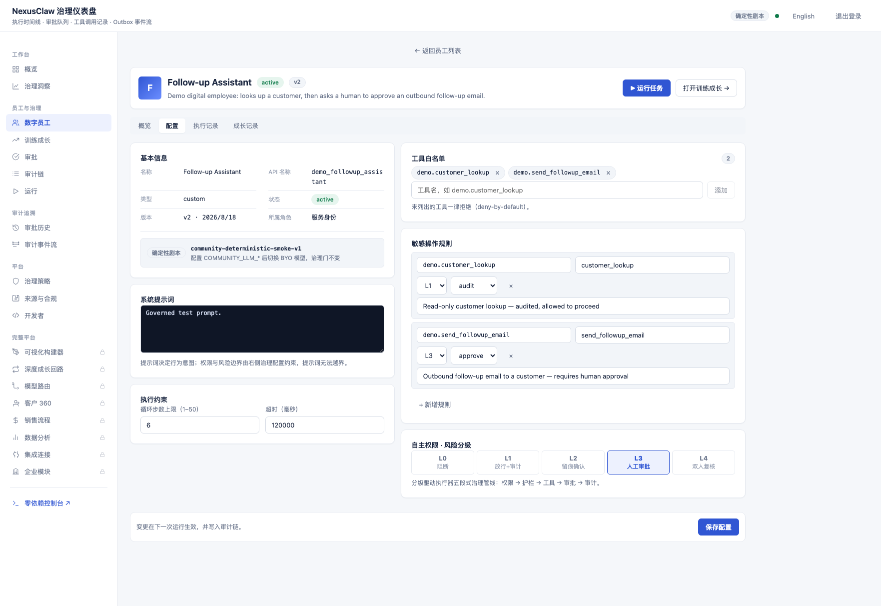Click the 训练成长 trend icon

(x=15, y=140)
